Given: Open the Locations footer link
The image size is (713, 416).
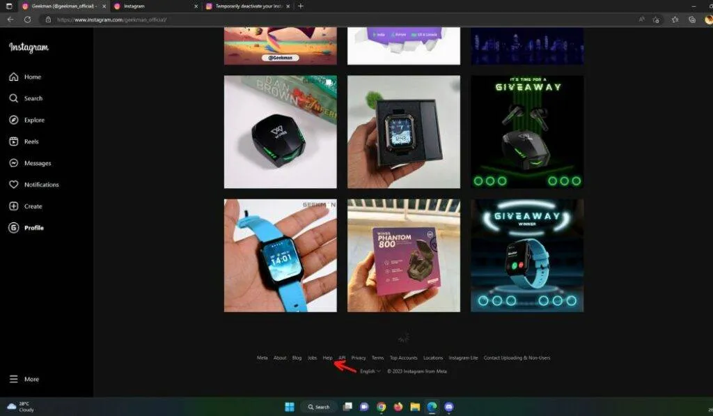Looking at the screenshot, I should pos(433,357).
